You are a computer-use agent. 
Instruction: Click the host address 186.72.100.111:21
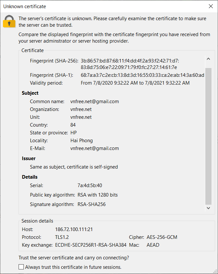(74, 229)
